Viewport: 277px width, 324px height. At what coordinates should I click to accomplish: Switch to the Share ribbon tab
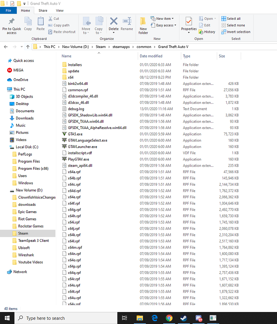43,11
